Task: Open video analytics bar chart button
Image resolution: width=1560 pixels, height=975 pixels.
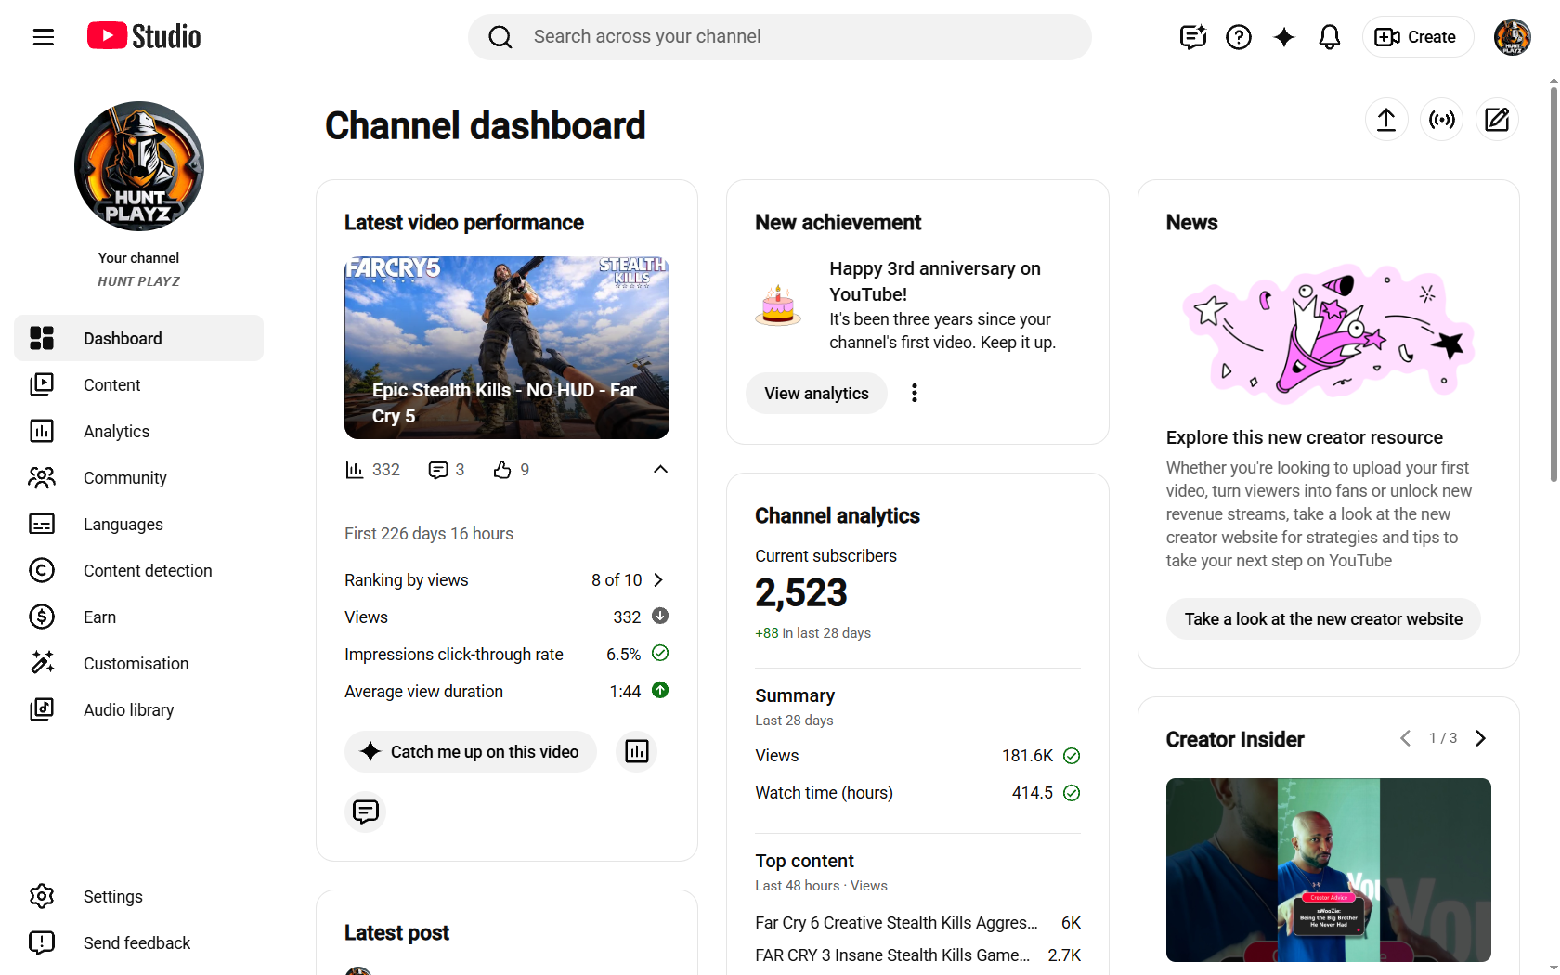Action: tap(637, 751)
